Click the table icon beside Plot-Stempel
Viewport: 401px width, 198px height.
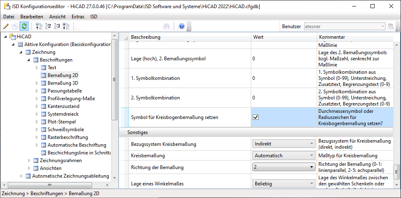click(44, 122)
